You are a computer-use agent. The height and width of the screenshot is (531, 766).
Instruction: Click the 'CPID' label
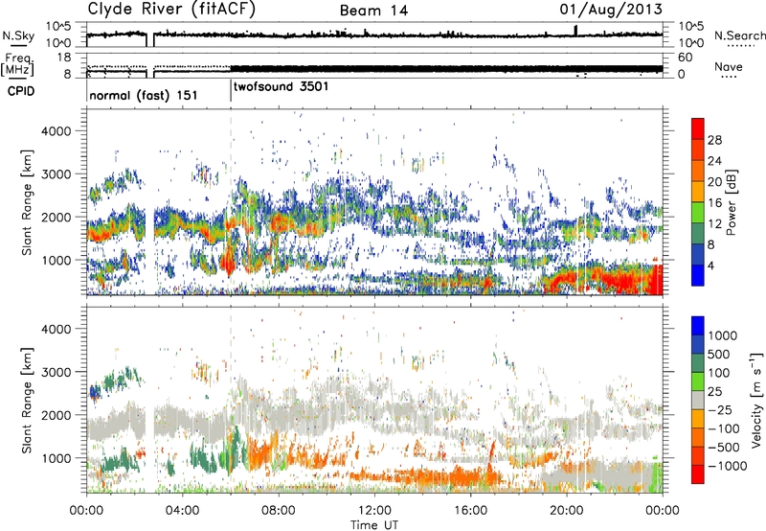[x=21, y=91]
